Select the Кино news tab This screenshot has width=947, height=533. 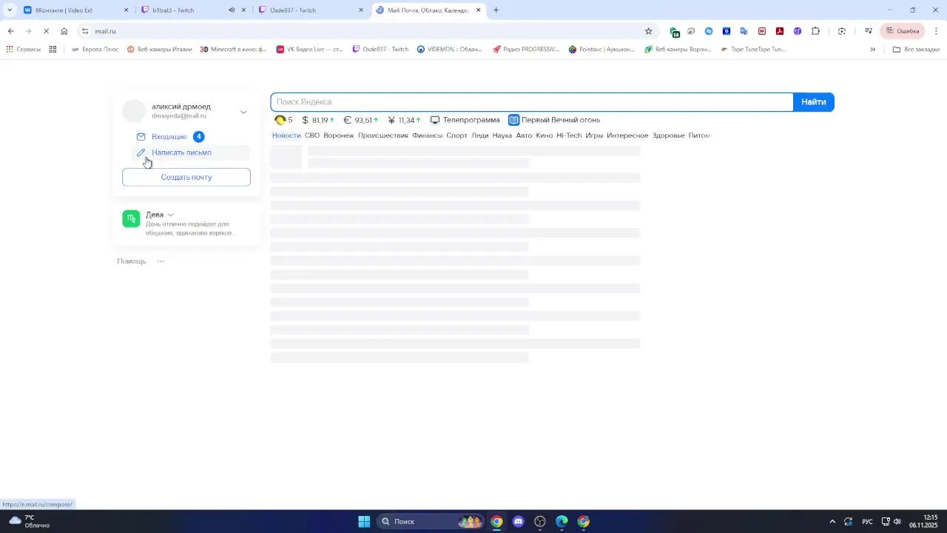(x=545, y=135)
